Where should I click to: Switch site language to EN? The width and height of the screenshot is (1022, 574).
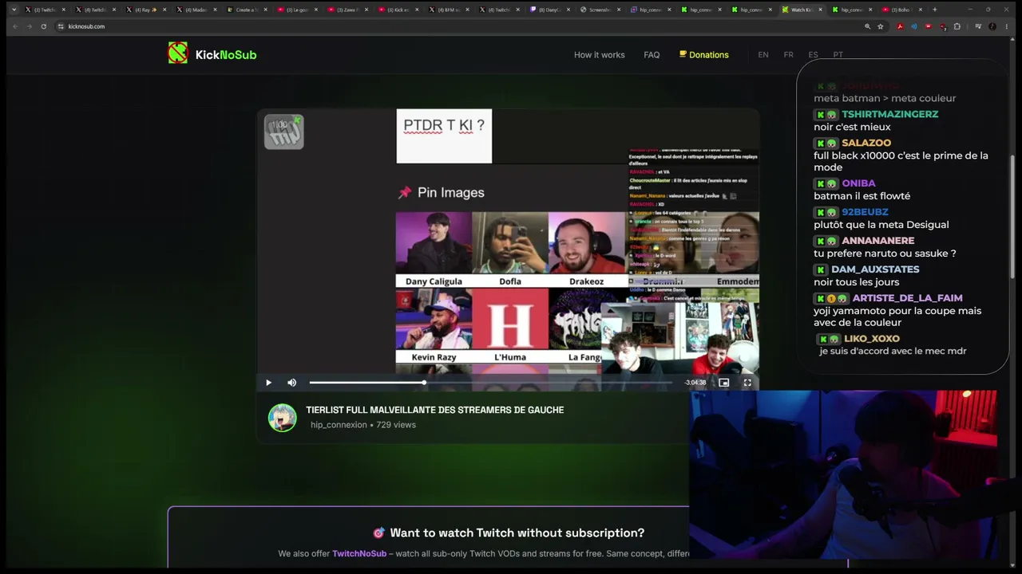pos(763,55)
